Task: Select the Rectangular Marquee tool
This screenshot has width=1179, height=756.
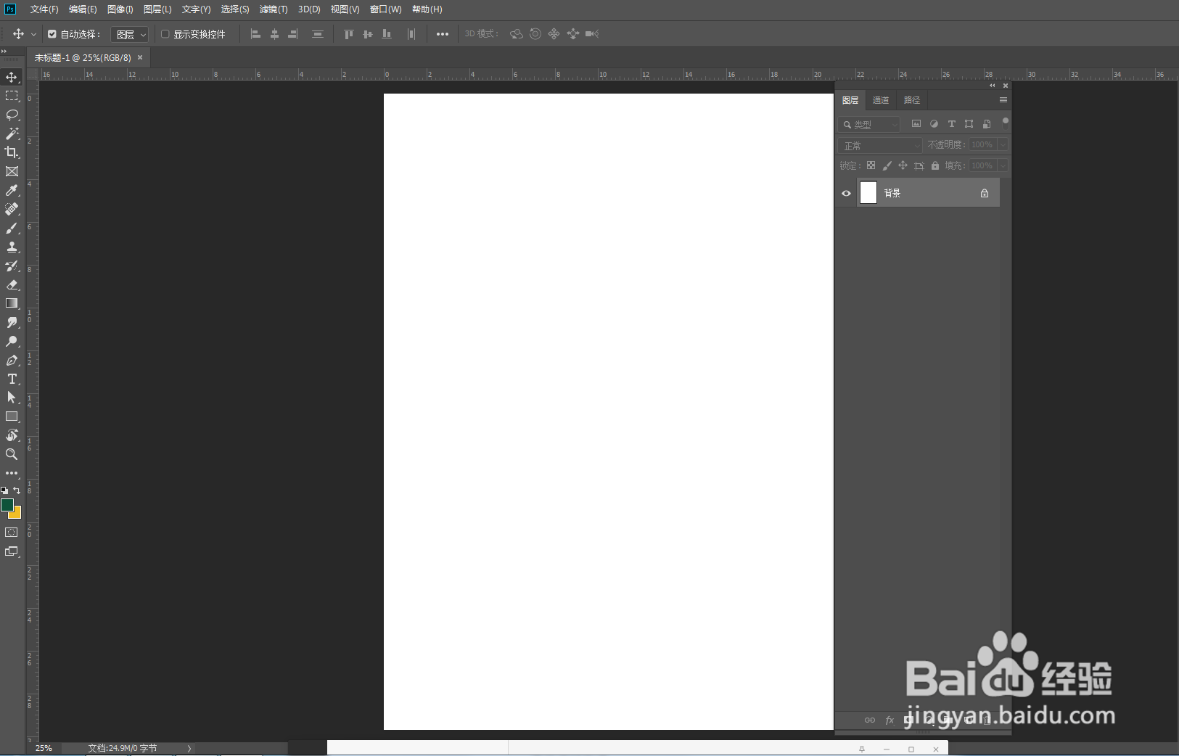Action: [x=12, y=96]
